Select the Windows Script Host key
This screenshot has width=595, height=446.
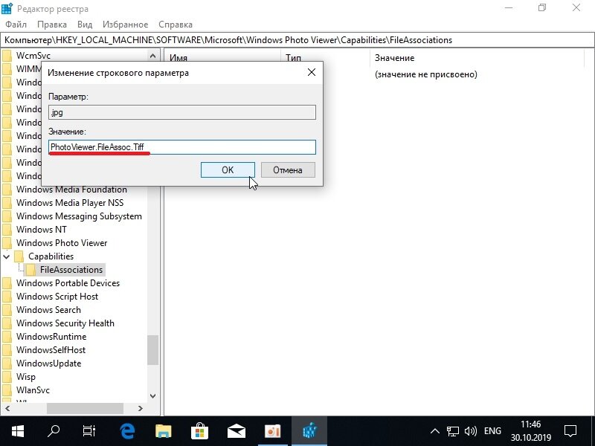57,297
